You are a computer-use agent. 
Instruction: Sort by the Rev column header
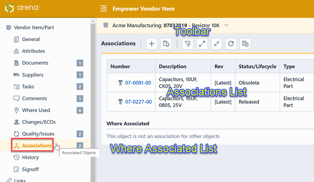[223, 67]
